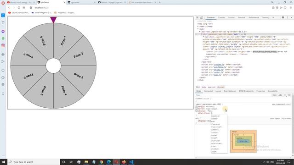Open Chrome from the taskbar
This screenshot has width=294, height=165.
pyautogui.click(x=101, y=162)
